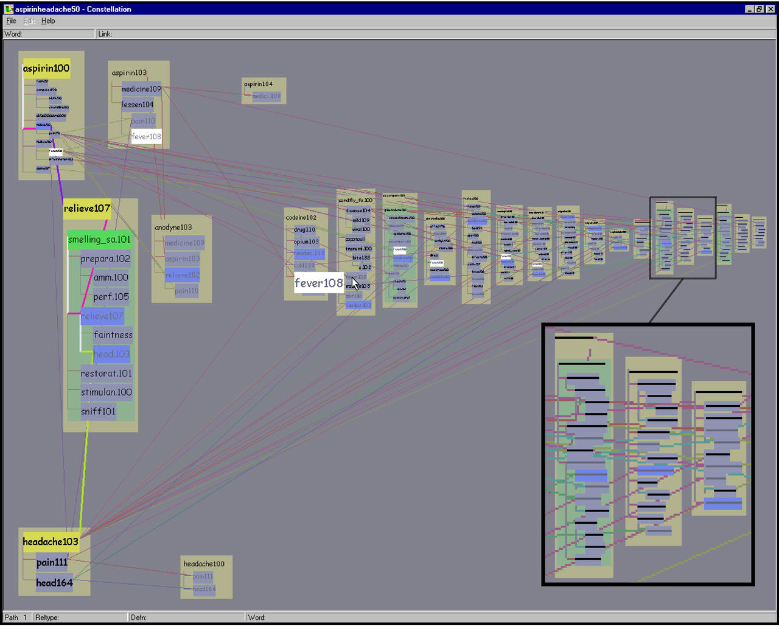This screenshot has width=779, height=626.
Task: Open the Help menu
Action: (x=48, y=21)
